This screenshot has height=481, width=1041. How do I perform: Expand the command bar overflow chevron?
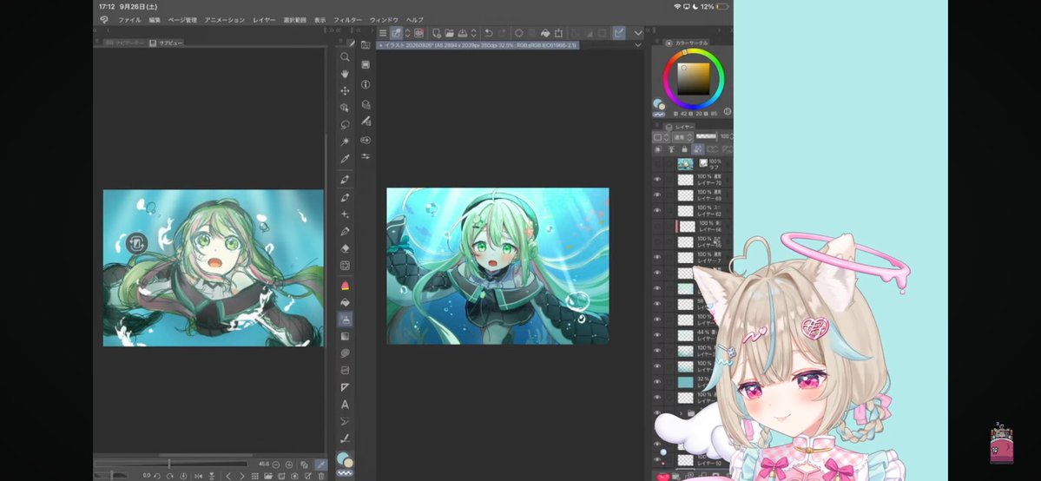coord(638,32)
